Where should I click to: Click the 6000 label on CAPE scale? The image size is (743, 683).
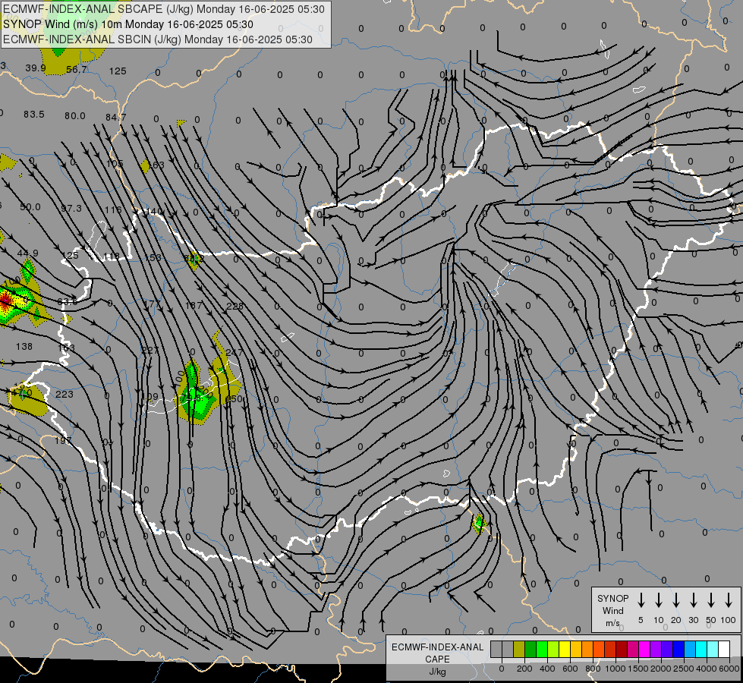[x=729, y=669]
